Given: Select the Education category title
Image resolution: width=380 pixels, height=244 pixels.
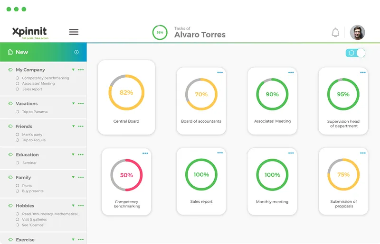Looking at the screenshot, I should click(x=27, y=154).
